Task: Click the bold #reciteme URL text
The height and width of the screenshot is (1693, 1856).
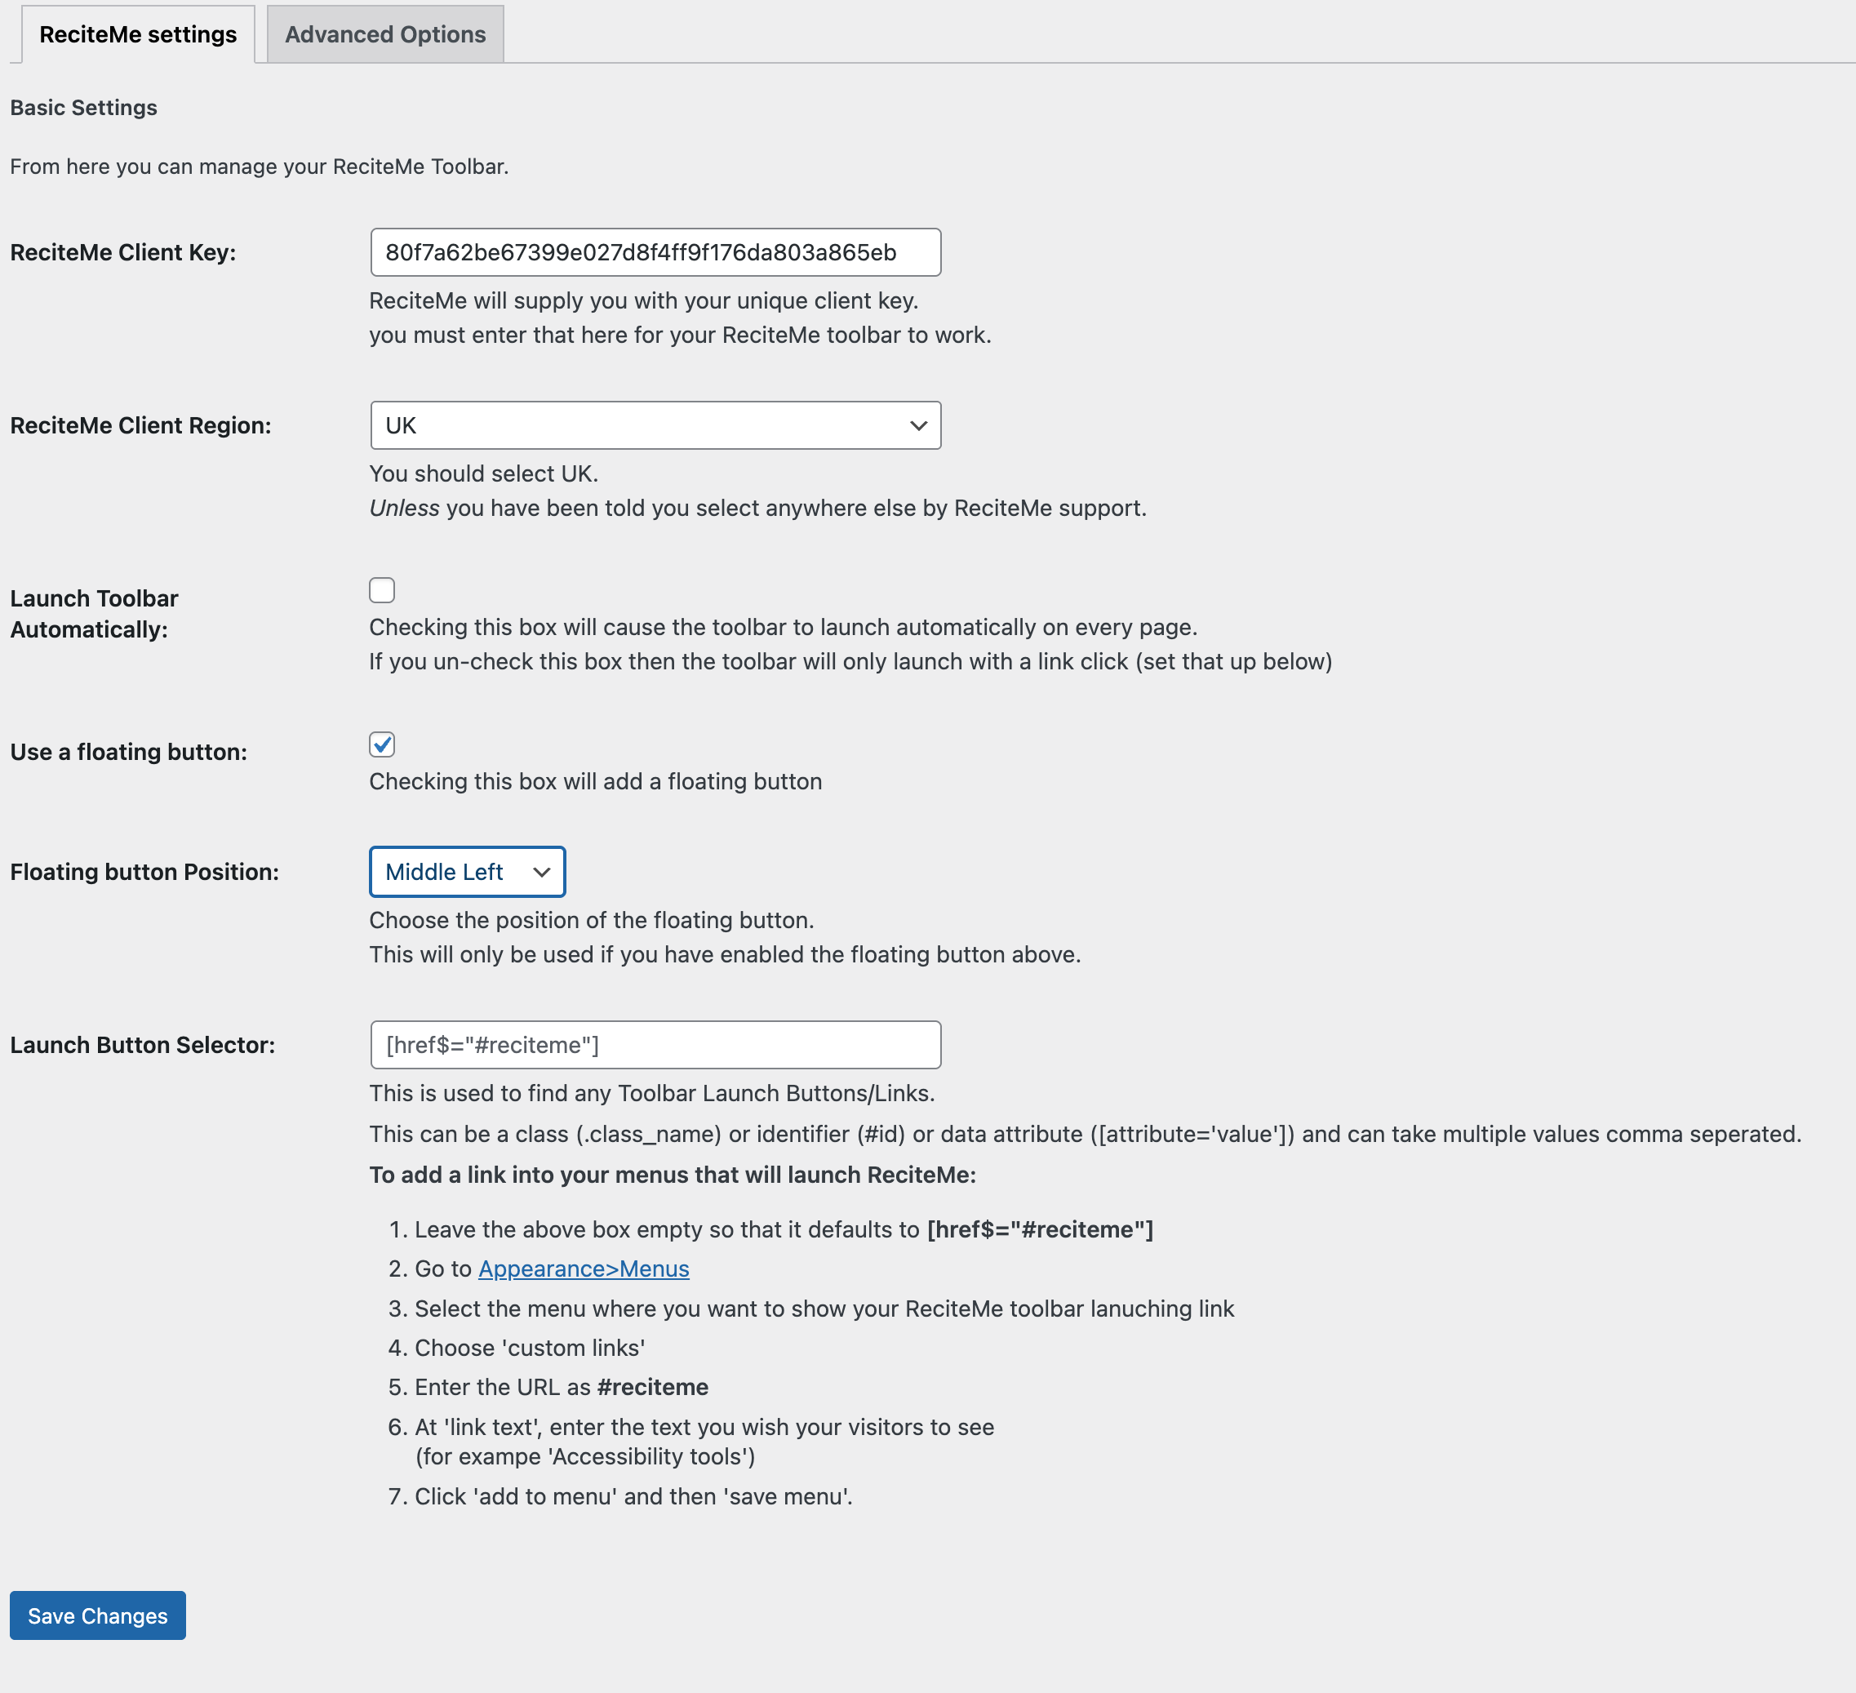Action: point(653,1388)
